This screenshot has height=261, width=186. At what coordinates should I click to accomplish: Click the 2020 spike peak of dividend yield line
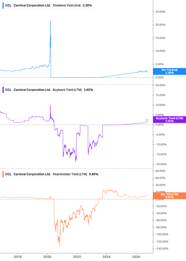click(x=50, y=21)
